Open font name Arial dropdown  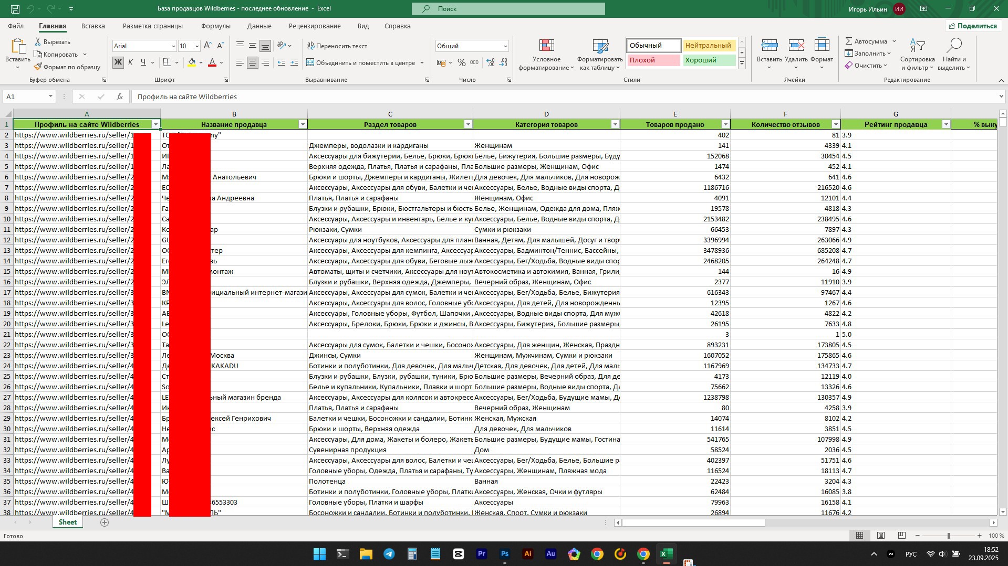(x=173, y=46)
